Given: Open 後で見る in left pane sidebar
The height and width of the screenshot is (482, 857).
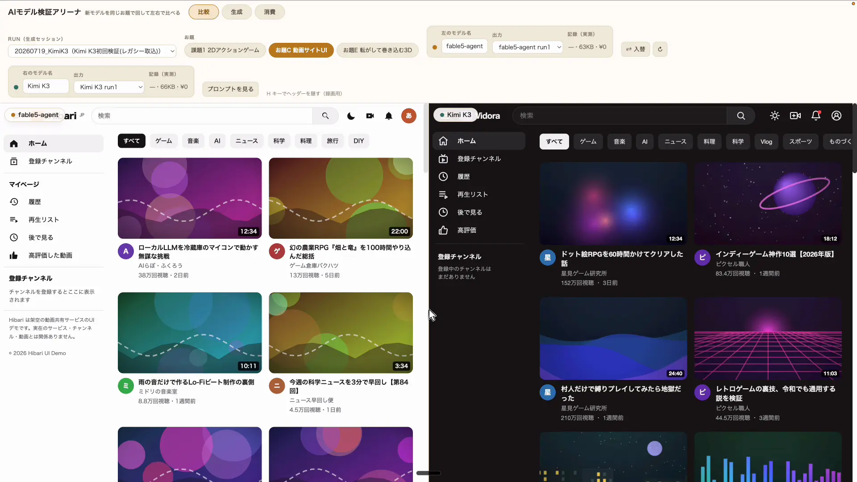Looking at the screenshot, I should (x=54, y=237).
